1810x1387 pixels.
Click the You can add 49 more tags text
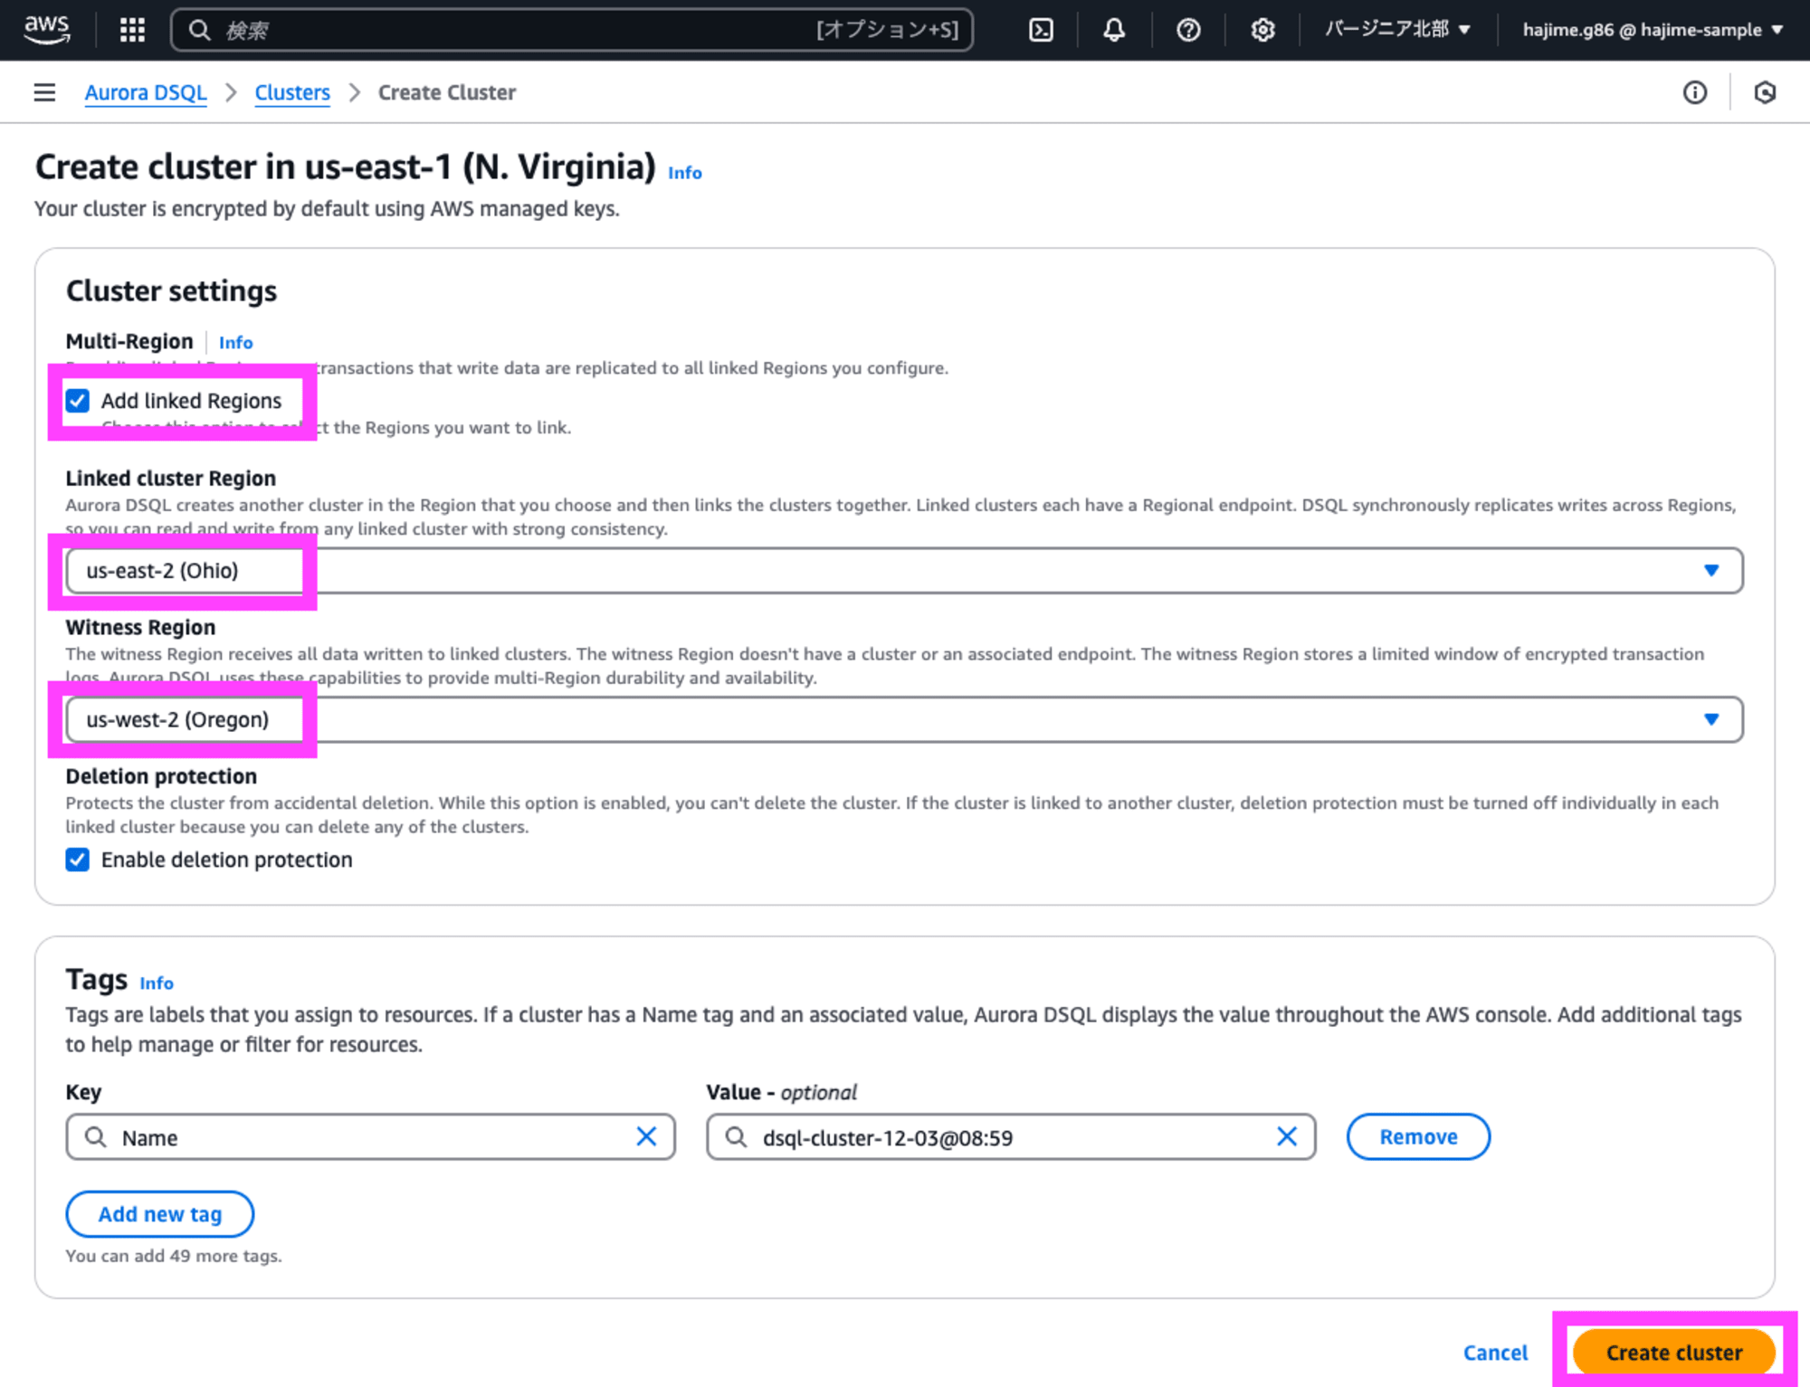(x=174, y=1256)
